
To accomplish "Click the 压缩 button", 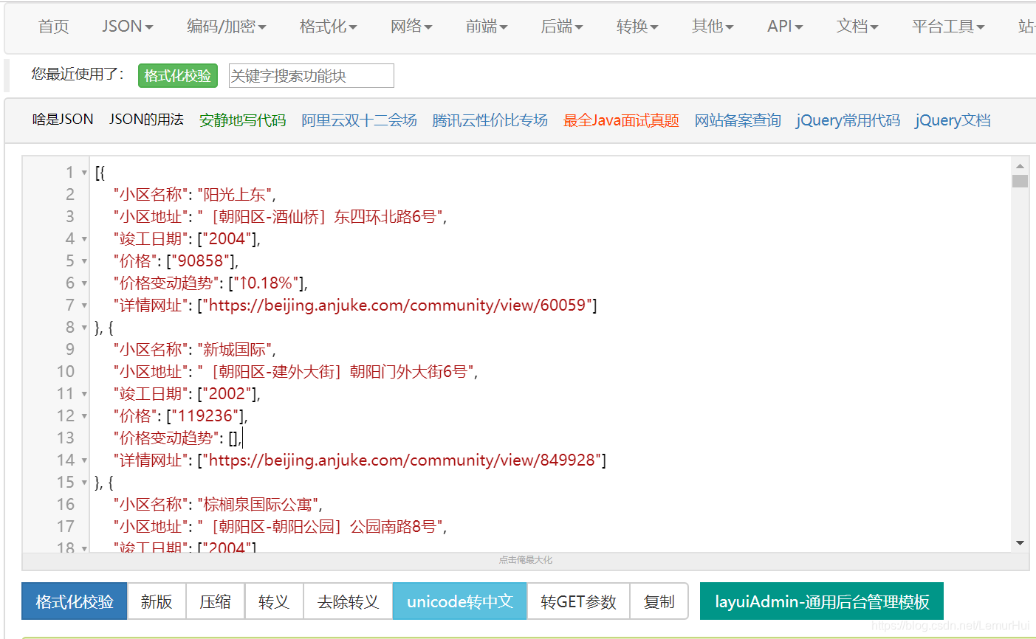I will coord(216,601).
